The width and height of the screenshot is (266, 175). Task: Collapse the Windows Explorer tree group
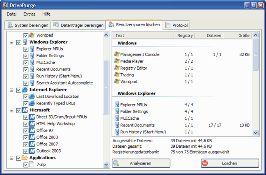pos(11,42)
